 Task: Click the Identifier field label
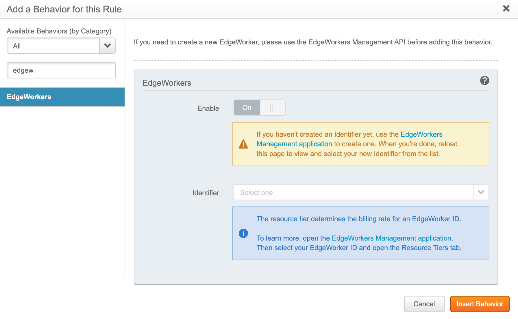206,193
